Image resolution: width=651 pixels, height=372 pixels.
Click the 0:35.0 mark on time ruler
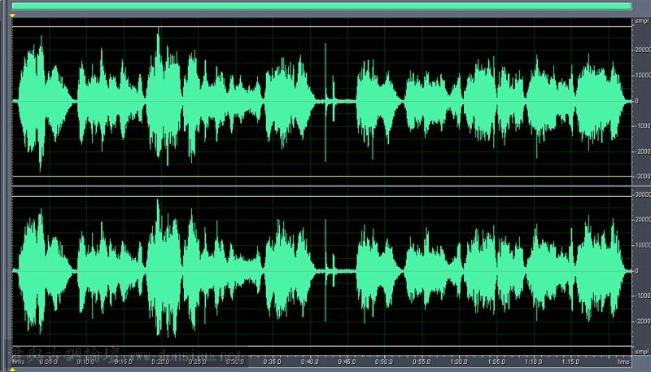273,361
